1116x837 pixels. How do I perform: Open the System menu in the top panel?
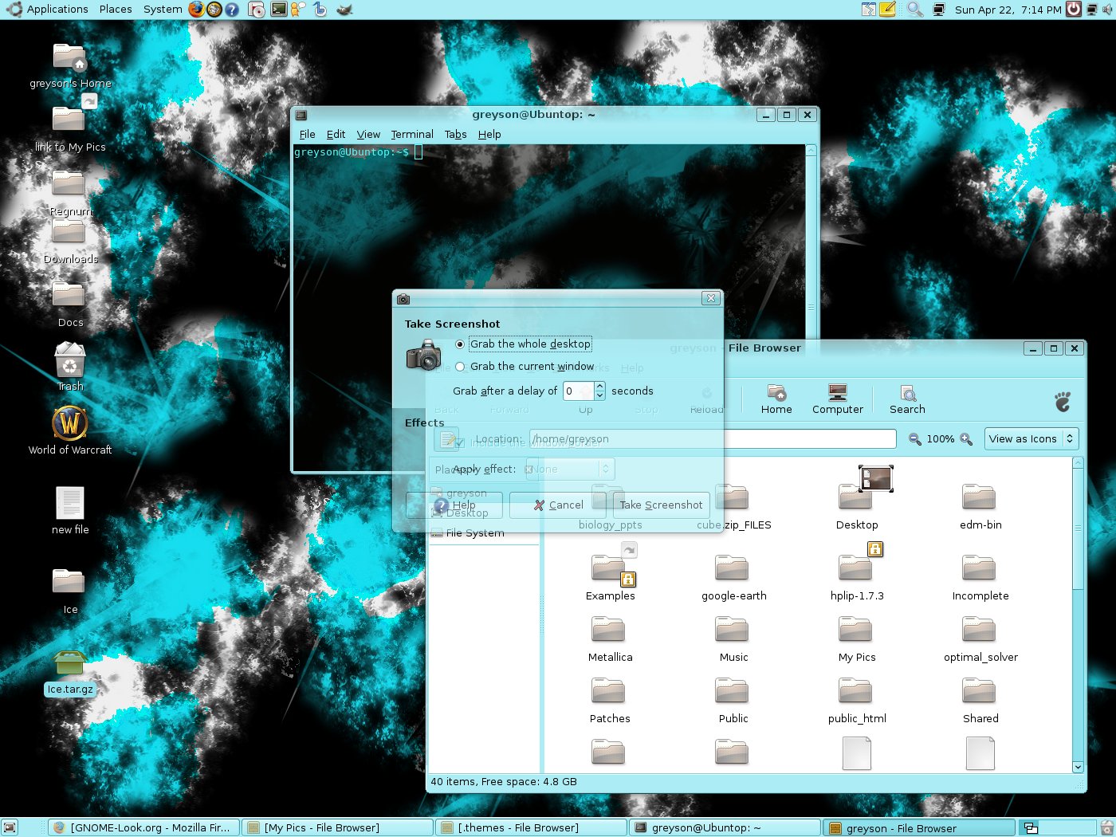coord(163,10)
